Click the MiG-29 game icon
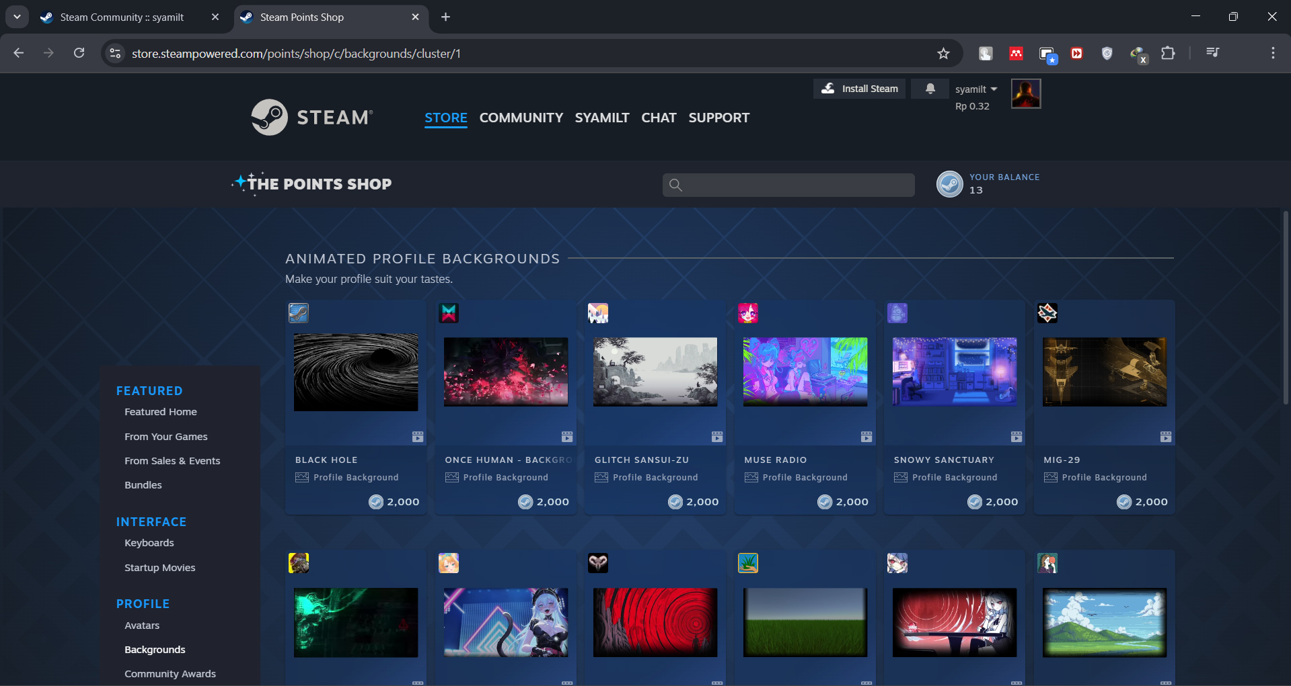 pos(1047,312)
